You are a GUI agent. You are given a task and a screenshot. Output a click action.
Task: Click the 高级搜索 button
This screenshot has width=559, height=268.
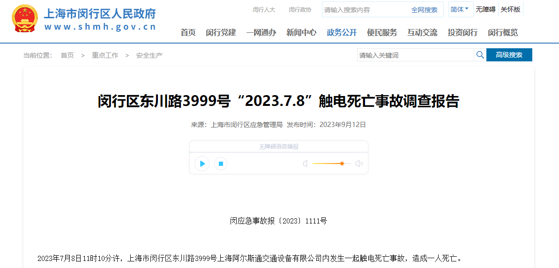click(509, 55)
